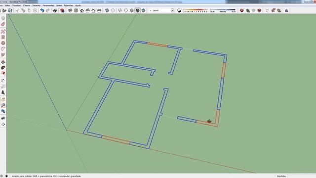This screenshot has width=316, height=178.
Task: Select Hidden Line face style
Action: (x=126, y=10)
